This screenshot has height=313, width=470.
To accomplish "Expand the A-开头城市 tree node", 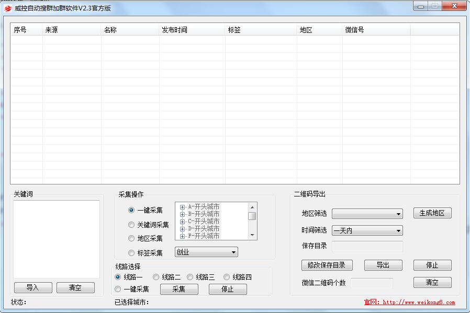I will coord(183,207).
